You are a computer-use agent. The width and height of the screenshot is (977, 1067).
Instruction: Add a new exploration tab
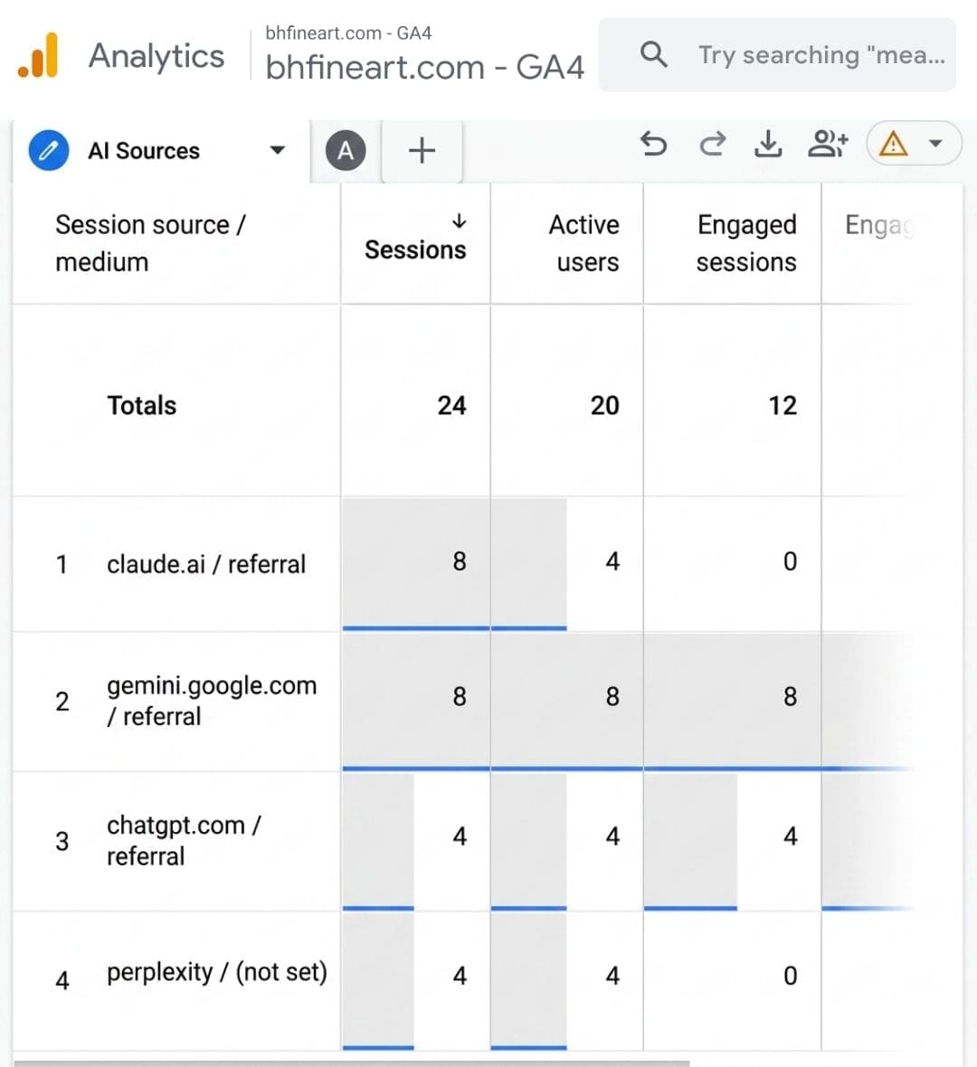pyautogui.click(x=422, y=150)
